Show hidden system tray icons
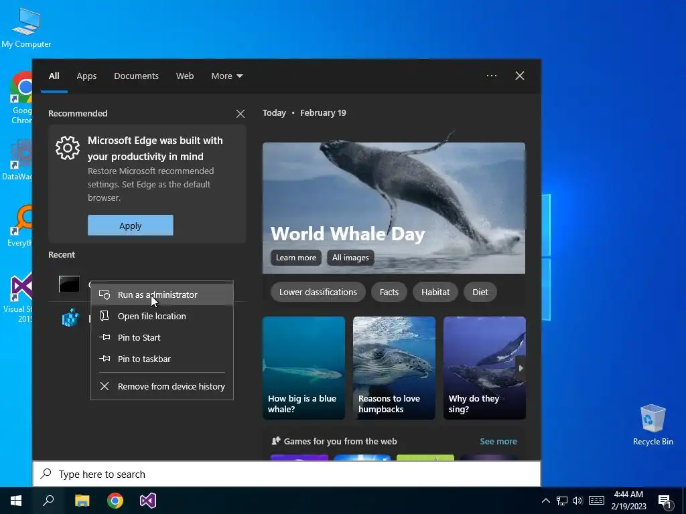Viewport: 686px width, 514px height. point(545,501)
